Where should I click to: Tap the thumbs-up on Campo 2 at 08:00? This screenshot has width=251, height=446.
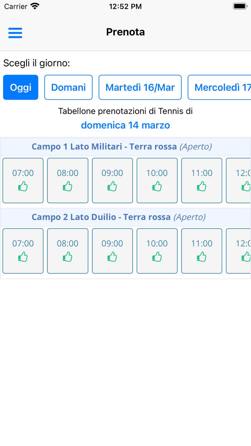click(x=67, y=257)
